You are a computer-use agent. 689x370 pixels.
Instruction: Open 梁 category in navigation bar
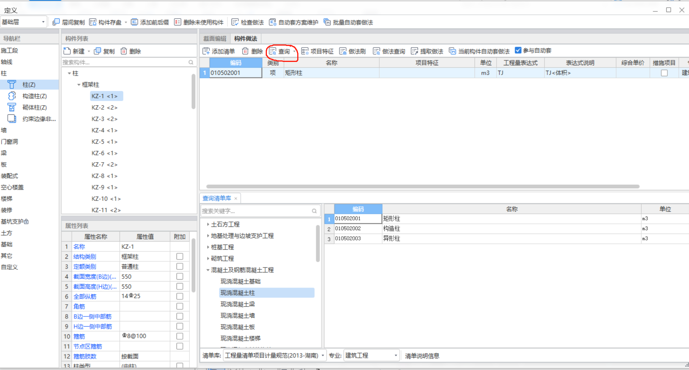tap(4, 153)
